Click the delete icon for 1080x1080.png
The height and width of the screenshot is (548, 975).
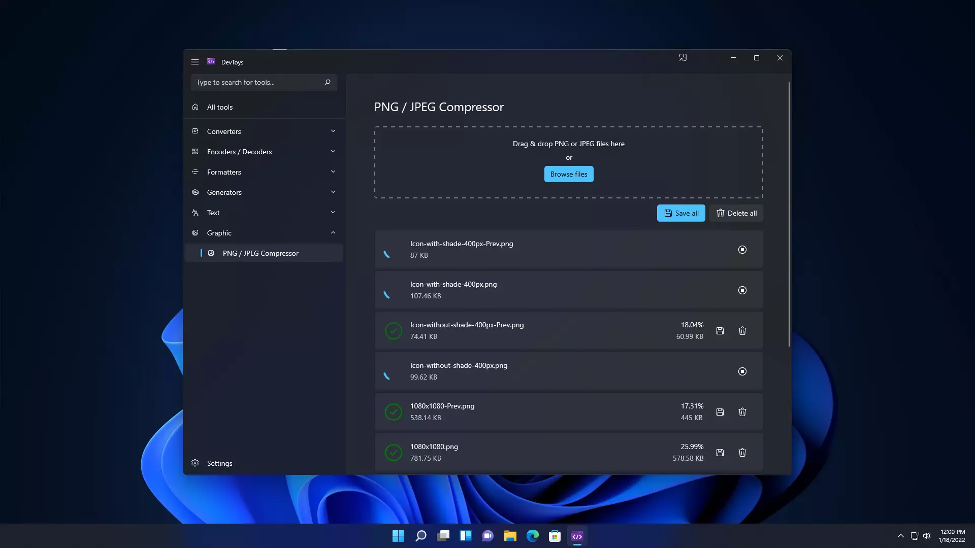[742, 452]
